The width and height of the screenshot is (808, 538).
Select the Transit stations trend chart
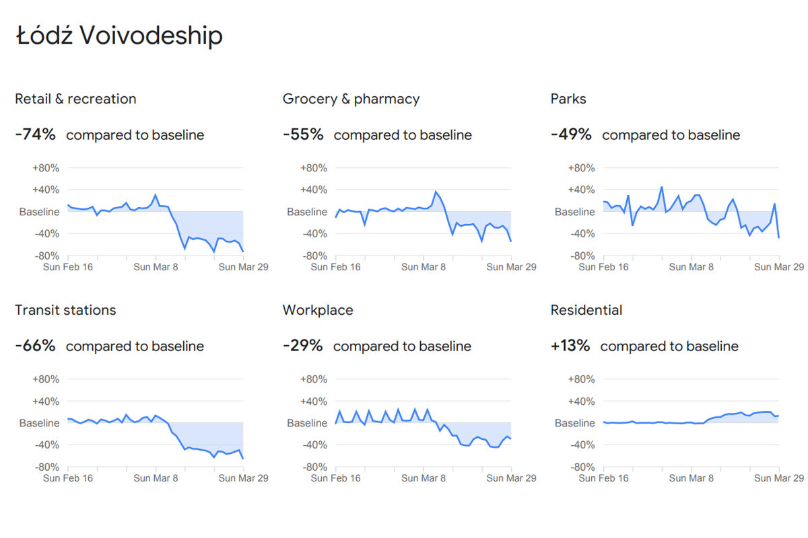155,423
